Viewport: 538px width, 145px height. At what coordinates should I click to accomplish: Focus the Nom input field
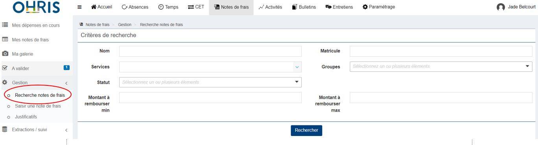click(x=210, y=51)
